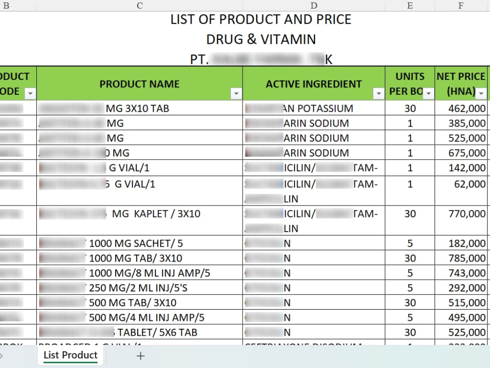Select the 1000 MG TAB/ 3X10 product cell
490x368 pixels.
click(140, 258)
